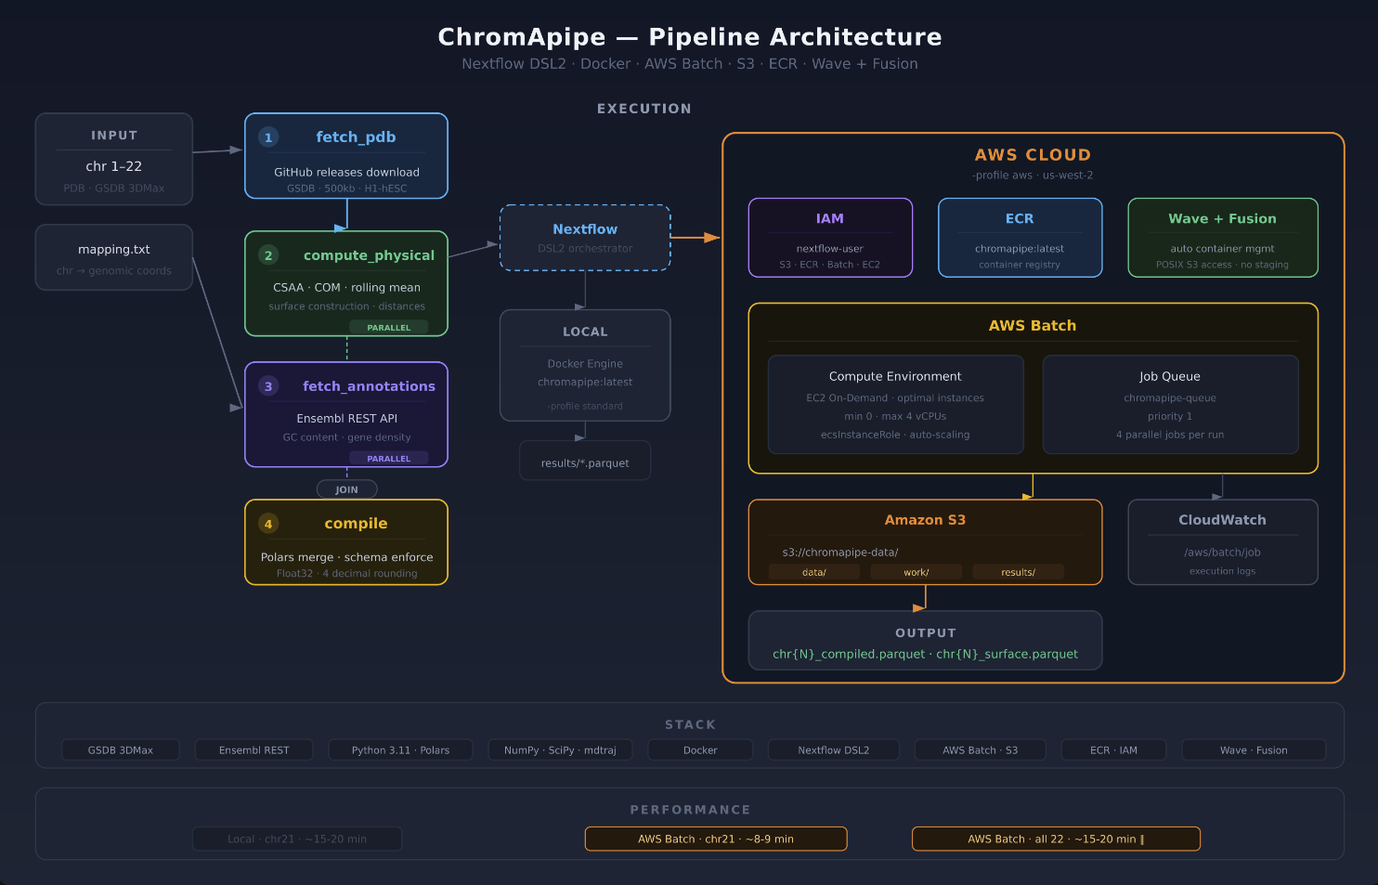Click the step 1 number badge on fetch_pdb
This screenshot has width=1378, height=885.
coord(268,137)
